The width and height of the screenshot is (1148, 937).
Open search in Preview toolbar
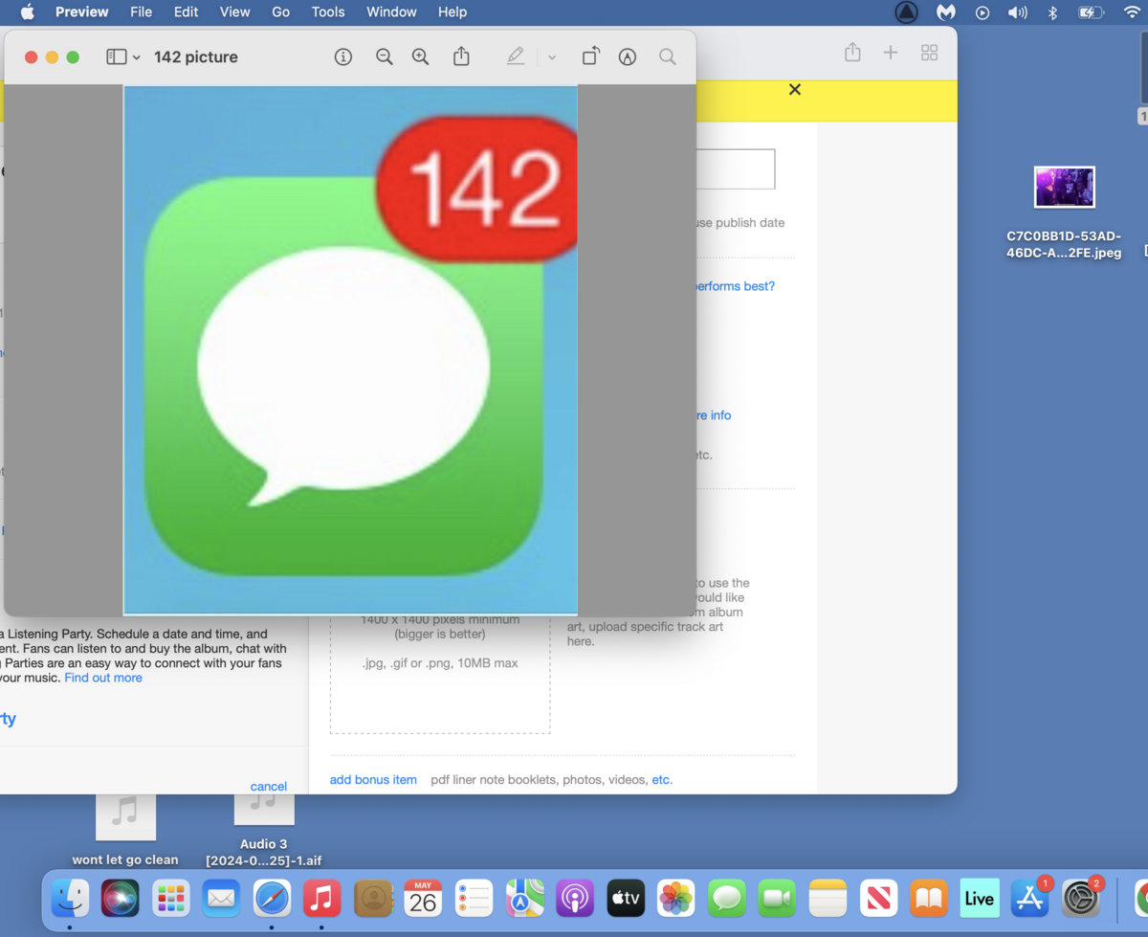coord(668,57)
